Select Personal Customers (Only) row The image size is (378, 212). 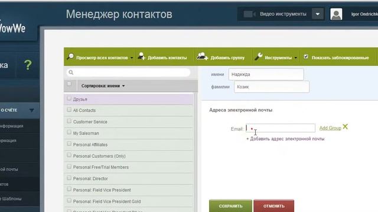[129, 155]
